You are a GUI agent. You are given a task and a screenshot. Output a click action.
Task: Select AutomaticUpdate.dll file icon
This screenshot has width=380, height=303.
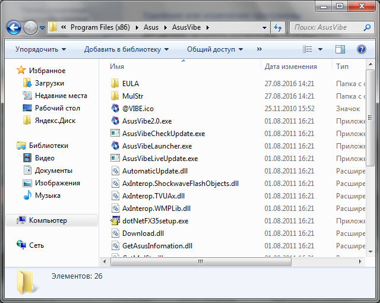pyautogui.click(x=115, y=171)
